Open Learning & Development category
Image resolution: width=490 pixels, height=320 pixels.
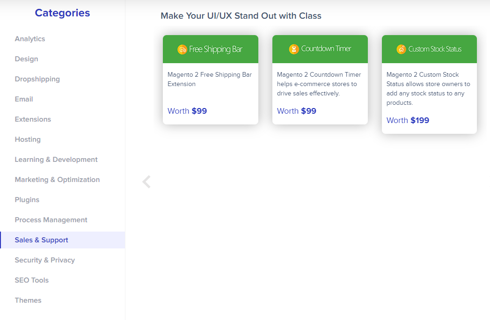[x=56, y=160]
